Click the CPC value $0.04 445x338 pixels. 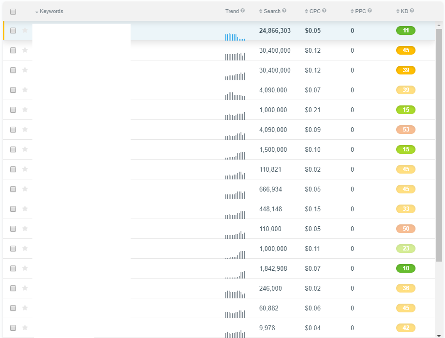coord(313,328)
